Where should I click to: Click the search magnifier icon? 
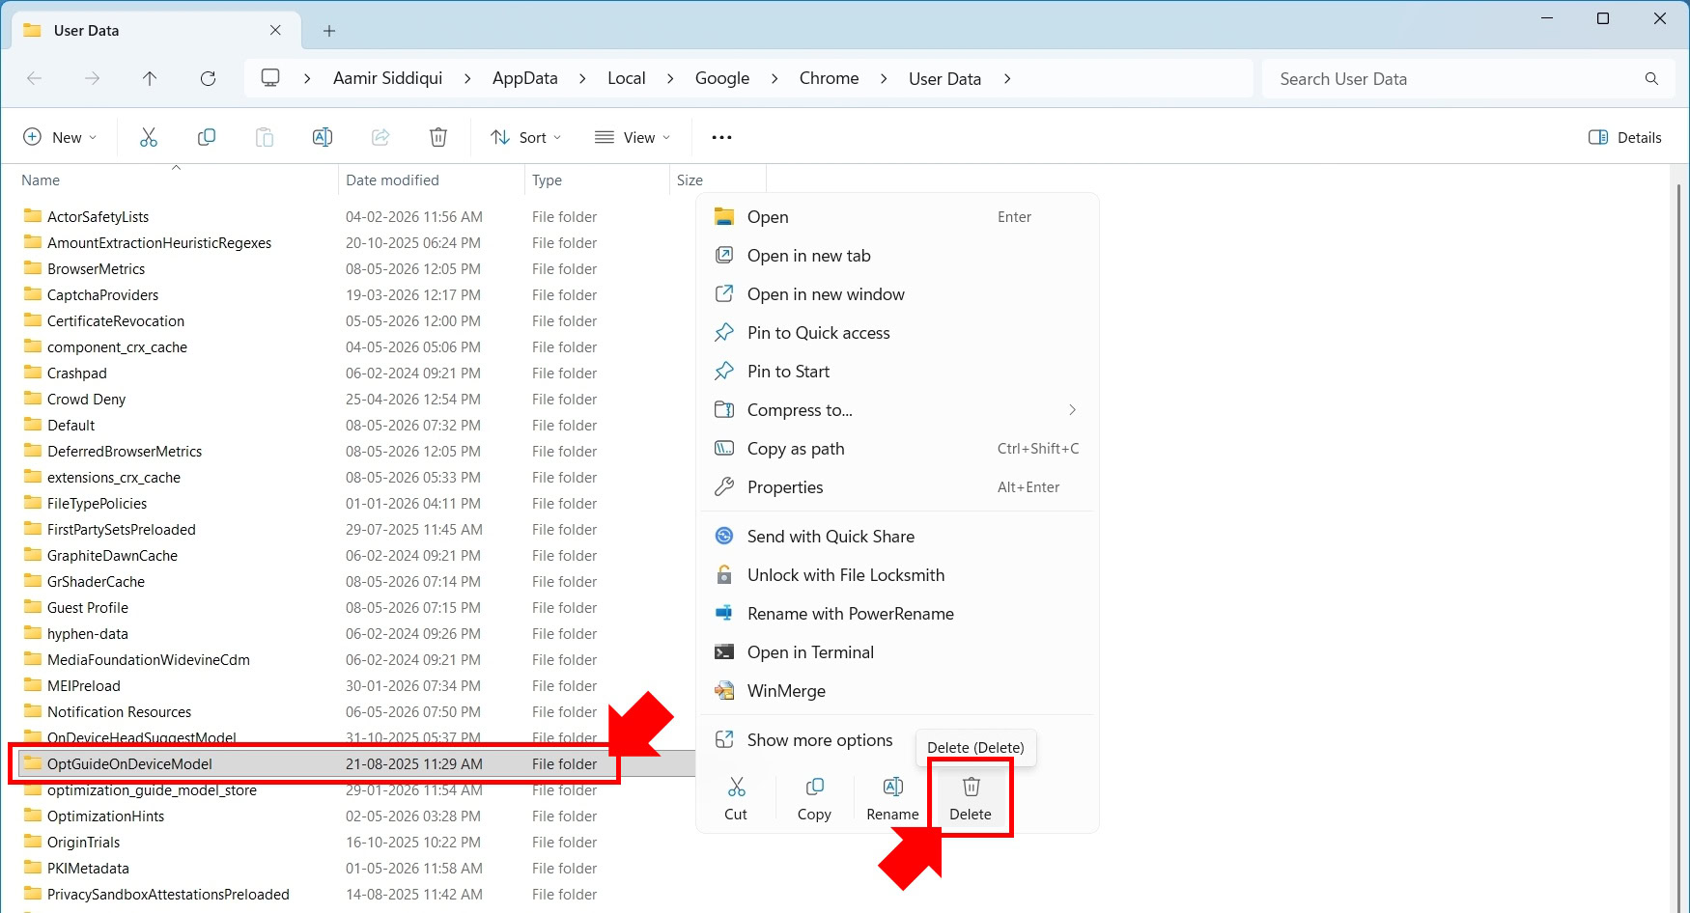pyautogui.click(x=1651, y=78)
